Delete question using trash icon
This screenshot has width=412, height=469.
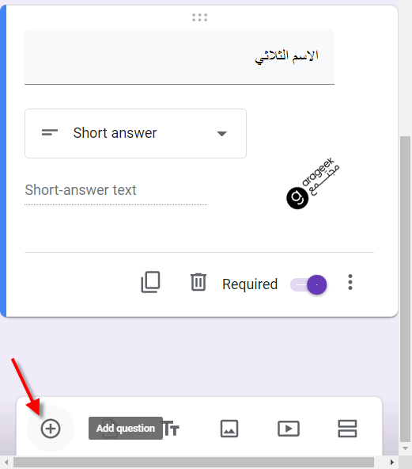pyautogui.click(x=198, y=282)
